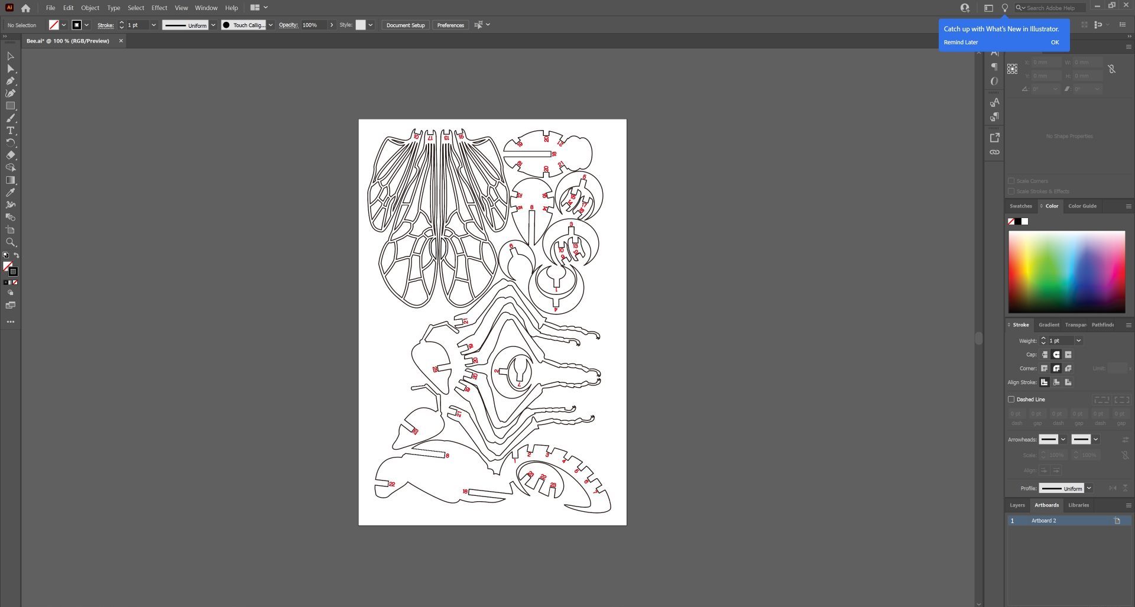This screenshot has height=607, width=1135.
Task: Choose the Eyedropper tool
Action: (11, 193)
